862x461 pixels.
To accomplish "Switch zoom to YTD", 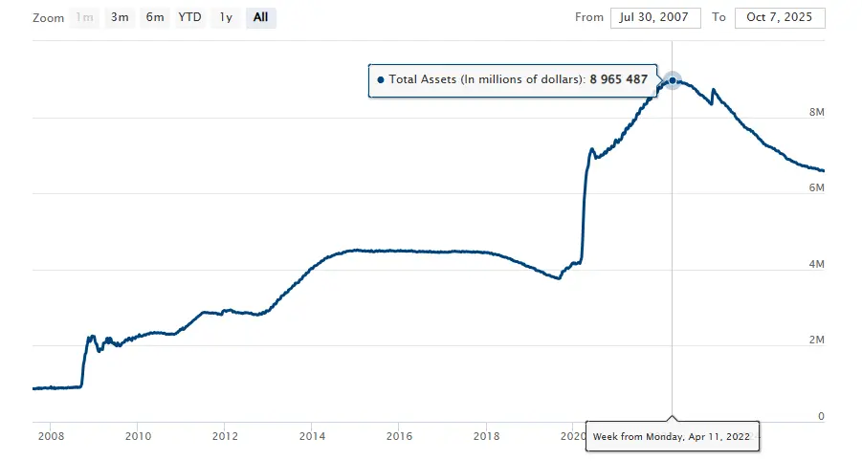I will (x=189, y=17).
